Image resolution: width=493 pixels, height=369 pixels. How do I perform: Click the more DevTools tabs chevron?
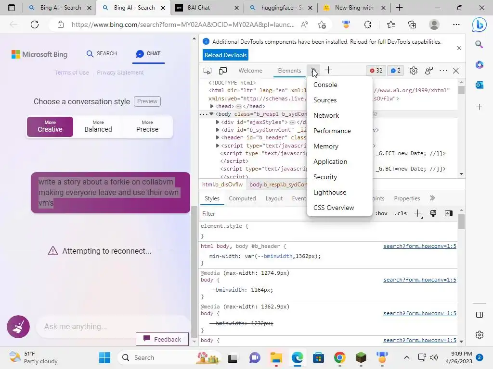314,71
